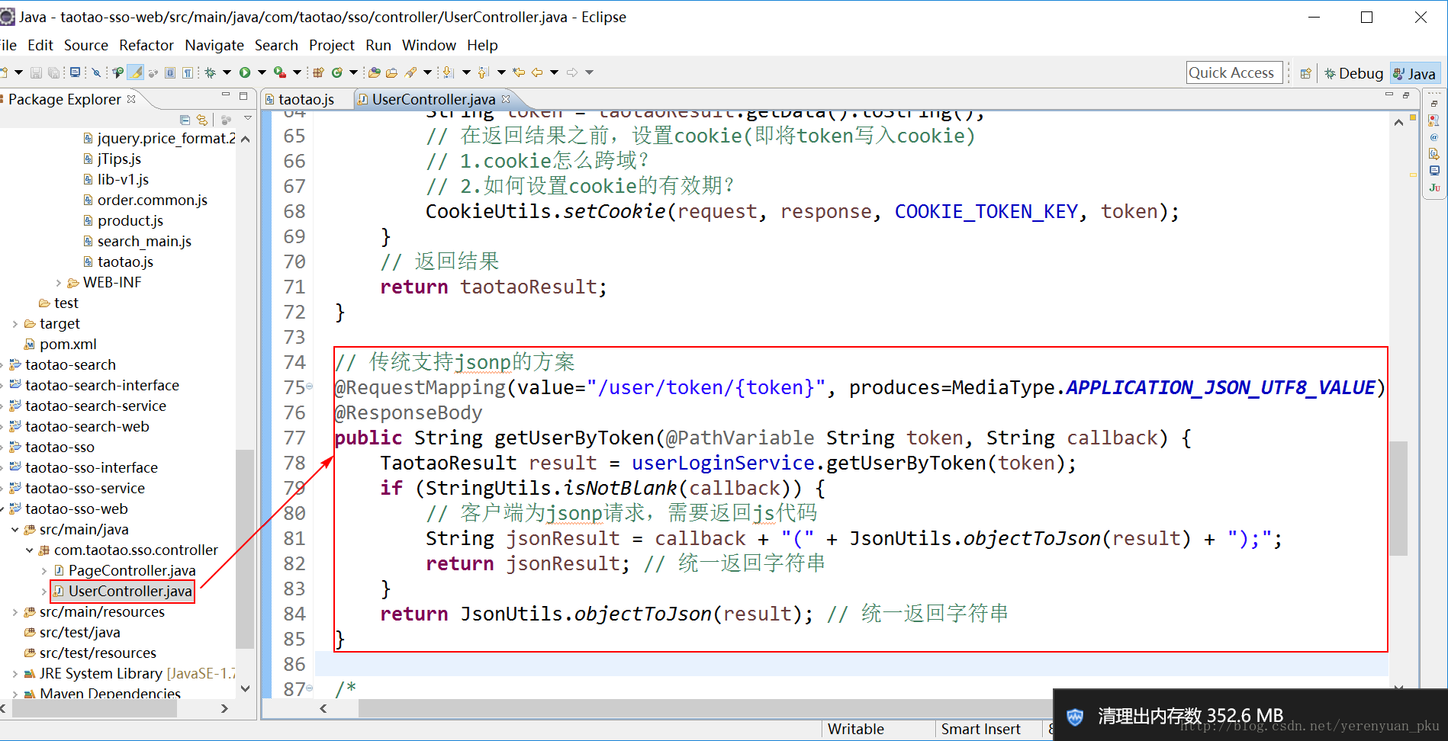Click the Previous Annotation icon
Image resolution: width=1448 pixels, height=741 pixels.
coord(483,72)
